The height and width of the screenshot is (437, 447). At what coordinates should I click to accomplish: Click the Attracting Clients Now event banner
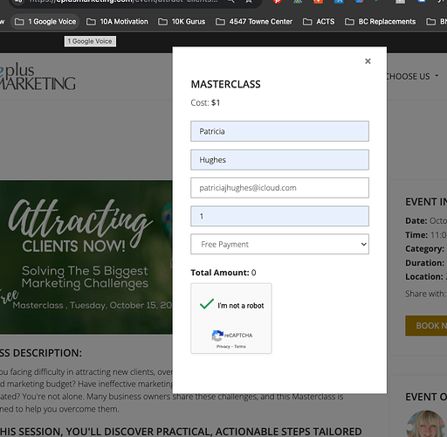tap(86, 257)
